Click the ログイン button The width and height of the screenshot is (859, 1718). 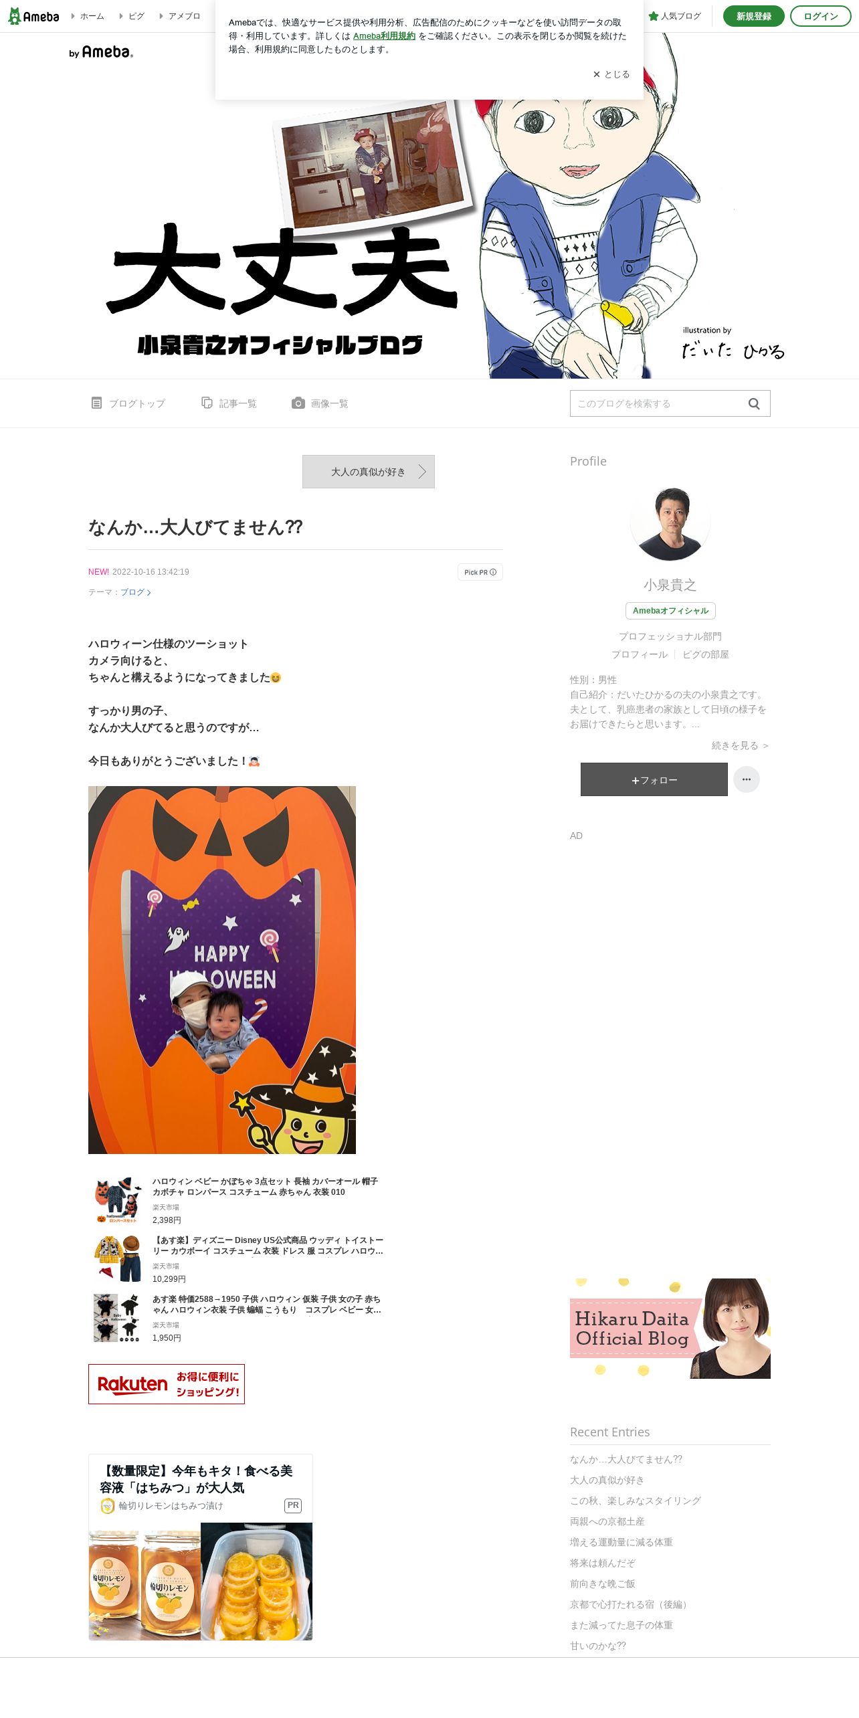tap(821, 16)
